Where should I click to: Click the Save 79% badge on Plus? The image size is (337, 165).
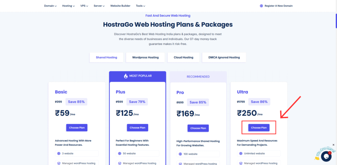click(137, 102)
